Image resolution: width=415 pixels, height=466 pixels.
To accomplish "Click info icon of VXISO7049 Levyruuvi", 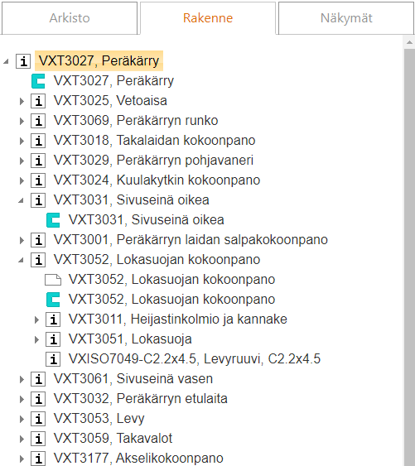I will coord(53,359).
